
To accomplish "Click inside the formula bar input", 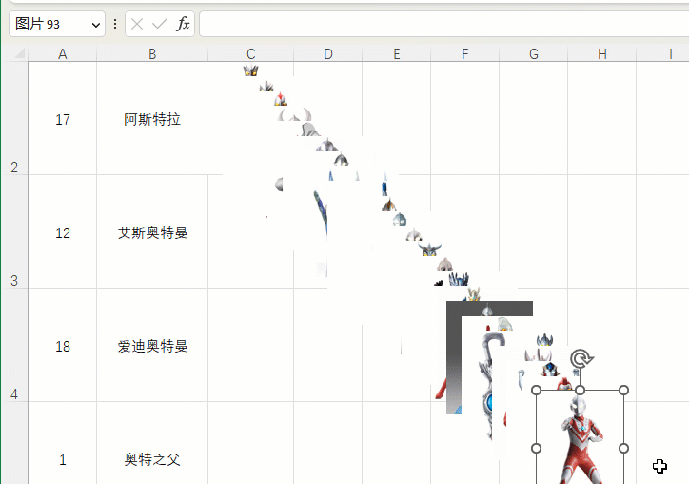I will 443,24.
